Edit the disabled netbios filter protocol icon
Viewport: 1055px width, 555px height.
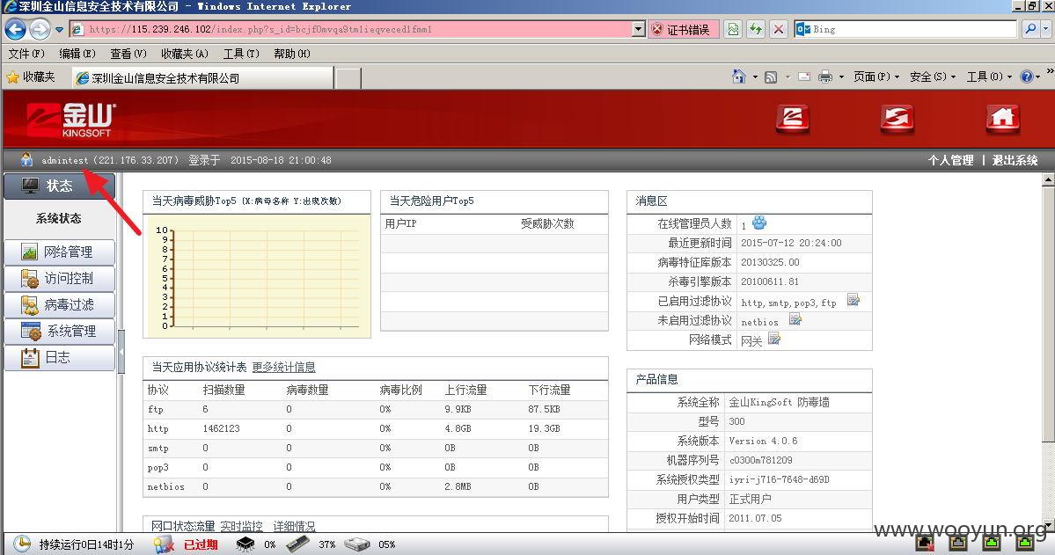pos(795,319)
